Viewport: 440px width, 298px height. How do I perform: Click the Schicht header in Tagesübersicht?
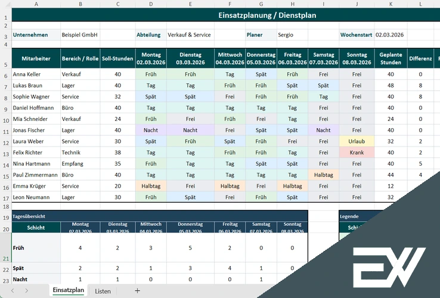pyautogui.click(x=36, y=228)
